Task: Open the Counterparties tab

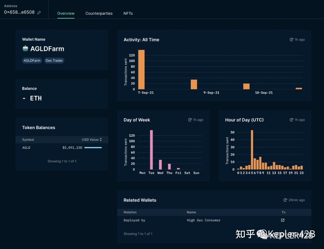Action: [99, 13]
